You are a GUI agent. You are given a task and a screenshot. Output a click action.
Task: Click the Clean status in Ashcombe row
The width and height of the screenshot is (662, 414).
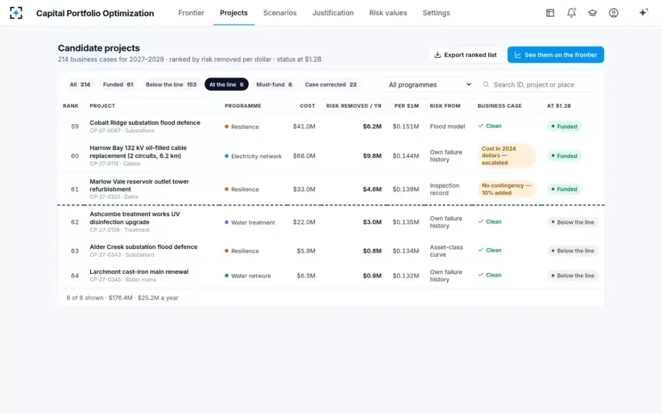coord(490,221)
